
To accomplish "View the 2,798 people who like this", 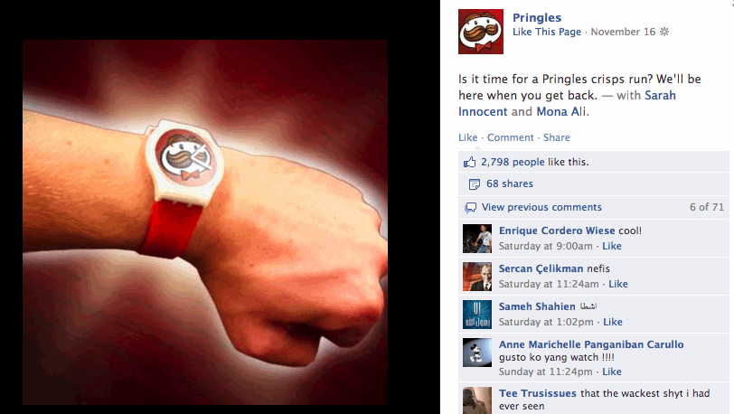I will coord(513,162).
